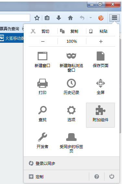Open the bookmarks list icon
122x184 pixels.
pyautogui.click(x=47, y=18)
